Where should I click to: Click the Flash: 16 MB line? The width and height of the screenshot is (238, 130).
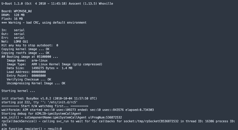tap(12, 19)
